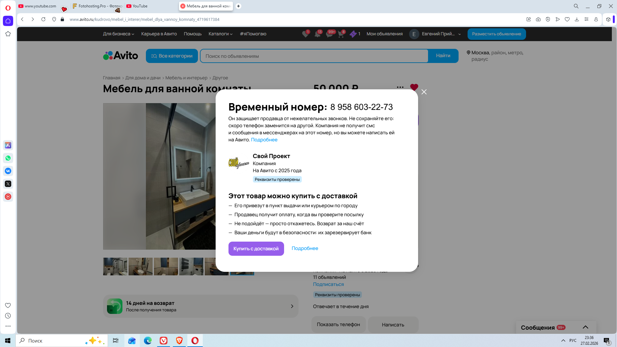Switch to the Fotohosting.Pro browser tab

[x=97, y=6]
